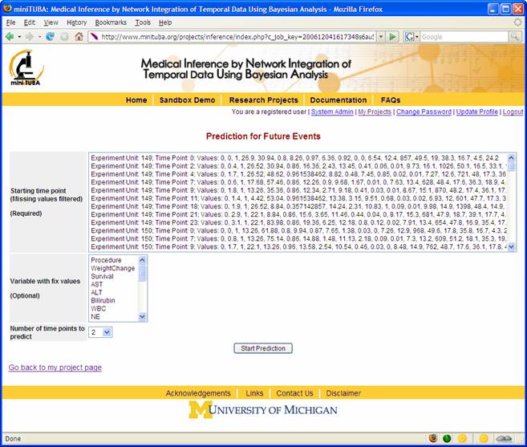The width and height of the screenshot is (527, 447).
Task: Select Bilirubin in the variable list
Action: click(x=114, y=300)
